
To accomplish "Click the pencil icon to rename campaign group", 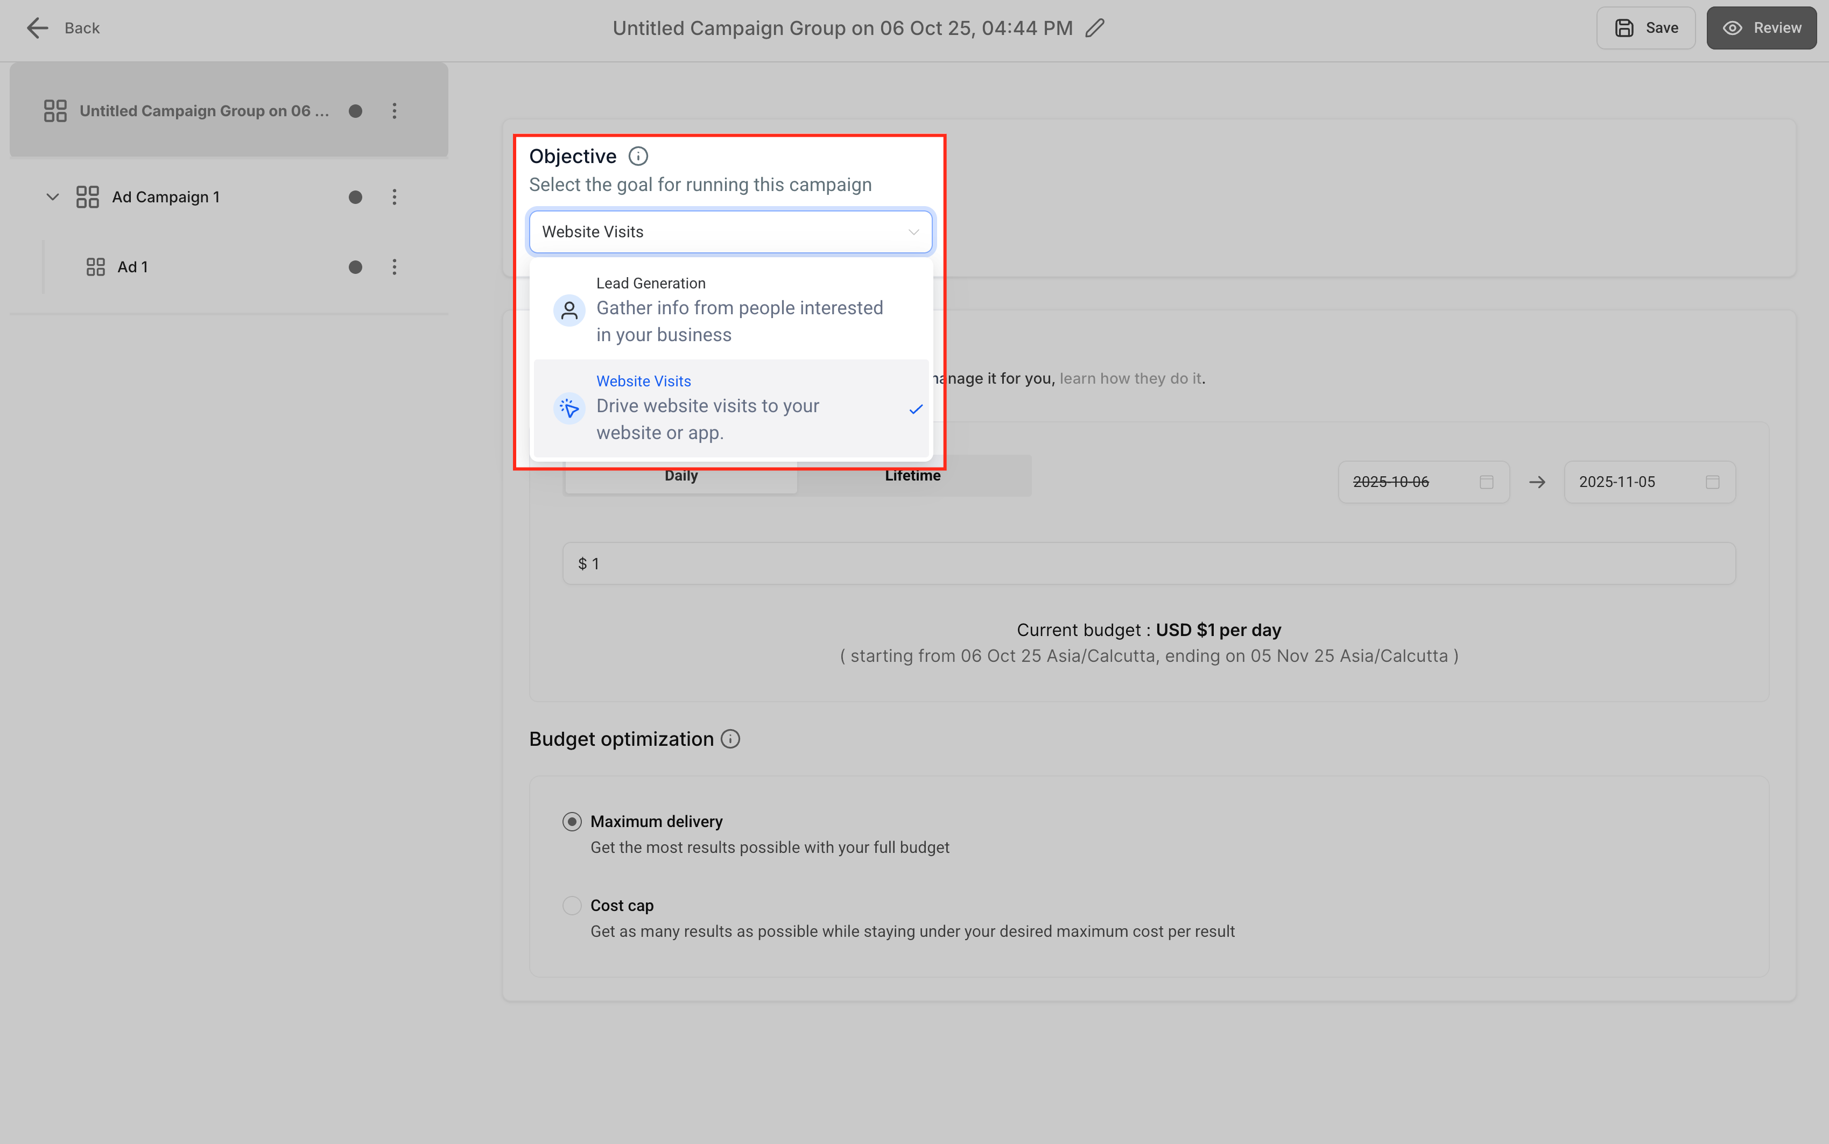I will click(1095, 28).
